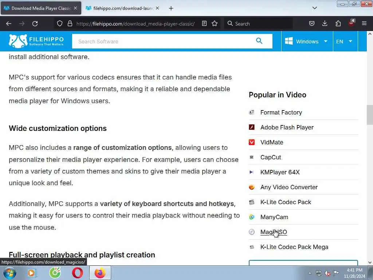Open the K-Lite Codec Pack link

286,202
